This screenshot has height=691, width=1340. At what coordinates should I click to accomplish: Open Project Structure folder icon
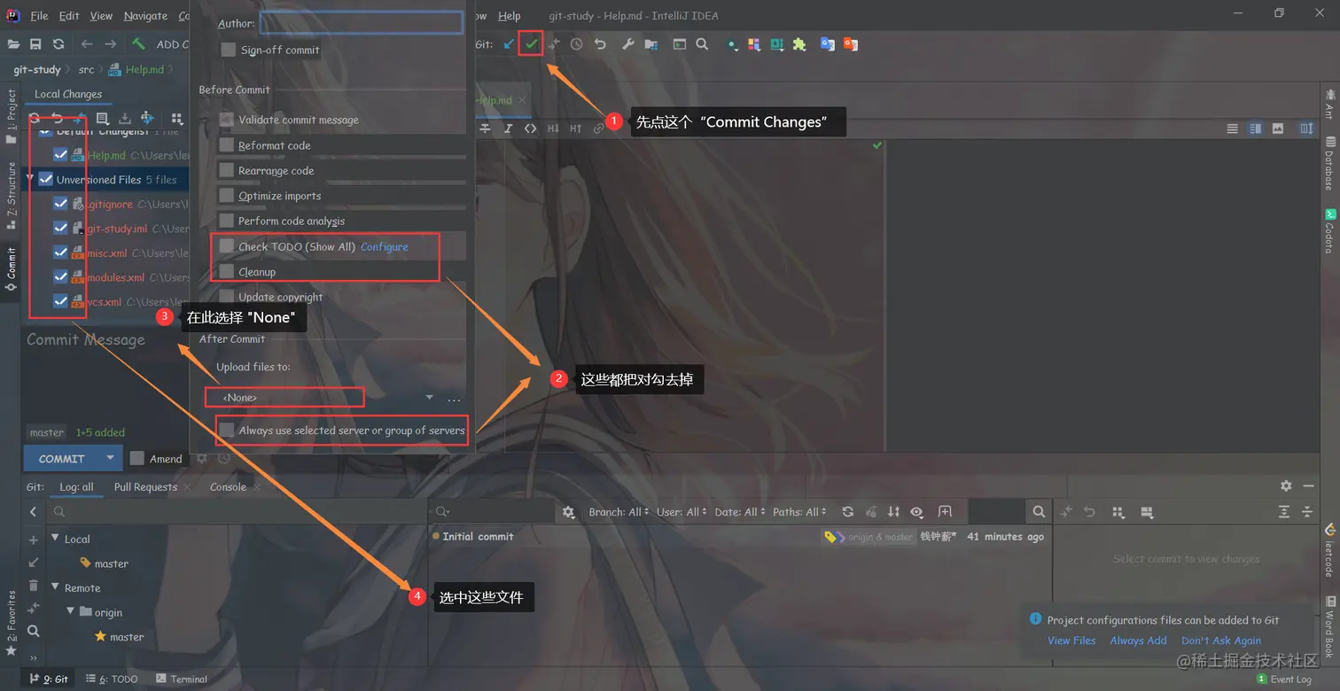(651, 43)
